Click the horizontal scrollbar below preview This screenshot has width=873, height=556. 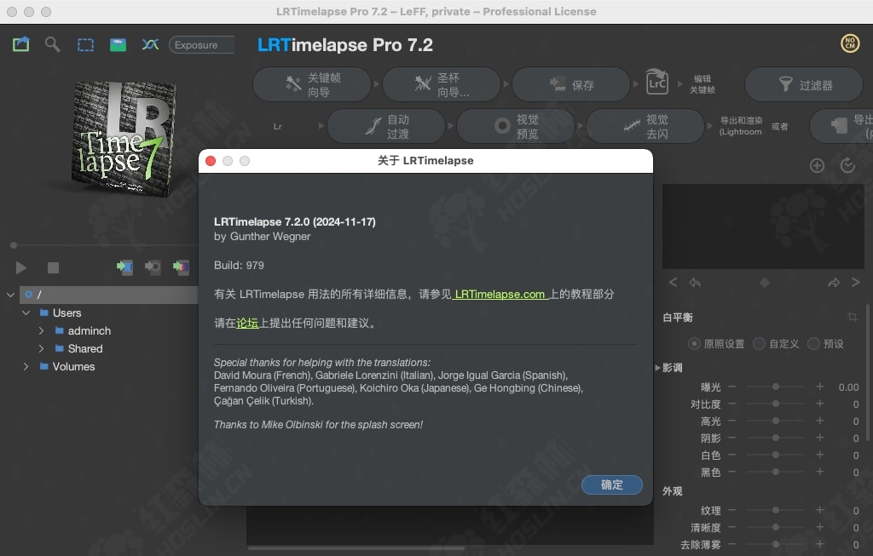tap(356, 548)
